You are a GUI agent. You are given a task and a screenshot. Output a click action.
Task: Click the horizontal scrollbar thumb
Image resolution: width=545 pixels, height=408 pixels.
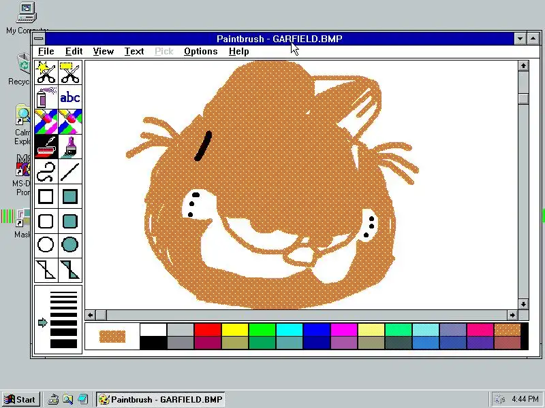[101, 315]
